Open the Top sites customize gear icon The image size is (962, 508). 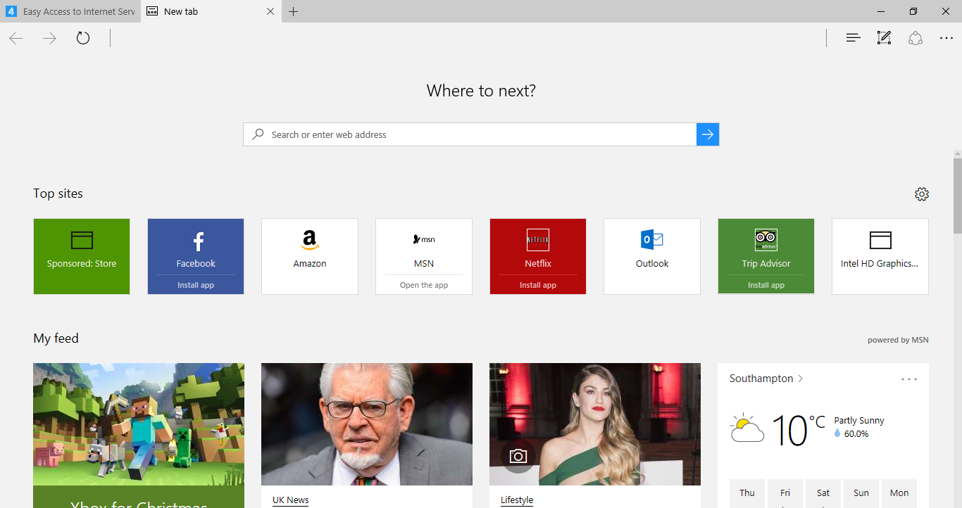(x=922, y=194)
